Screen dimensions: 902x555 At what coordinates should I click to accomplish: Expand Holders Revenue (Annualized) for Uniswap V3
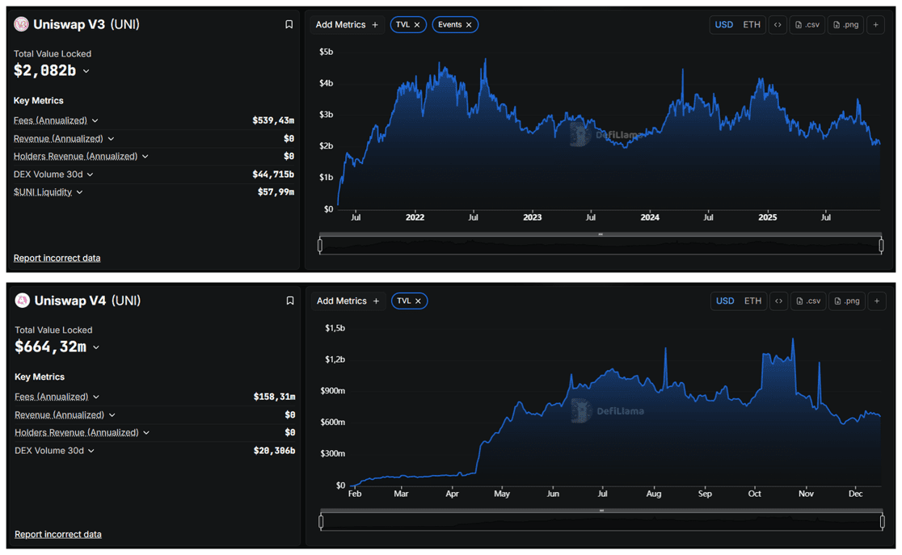[x=145, y=157]
